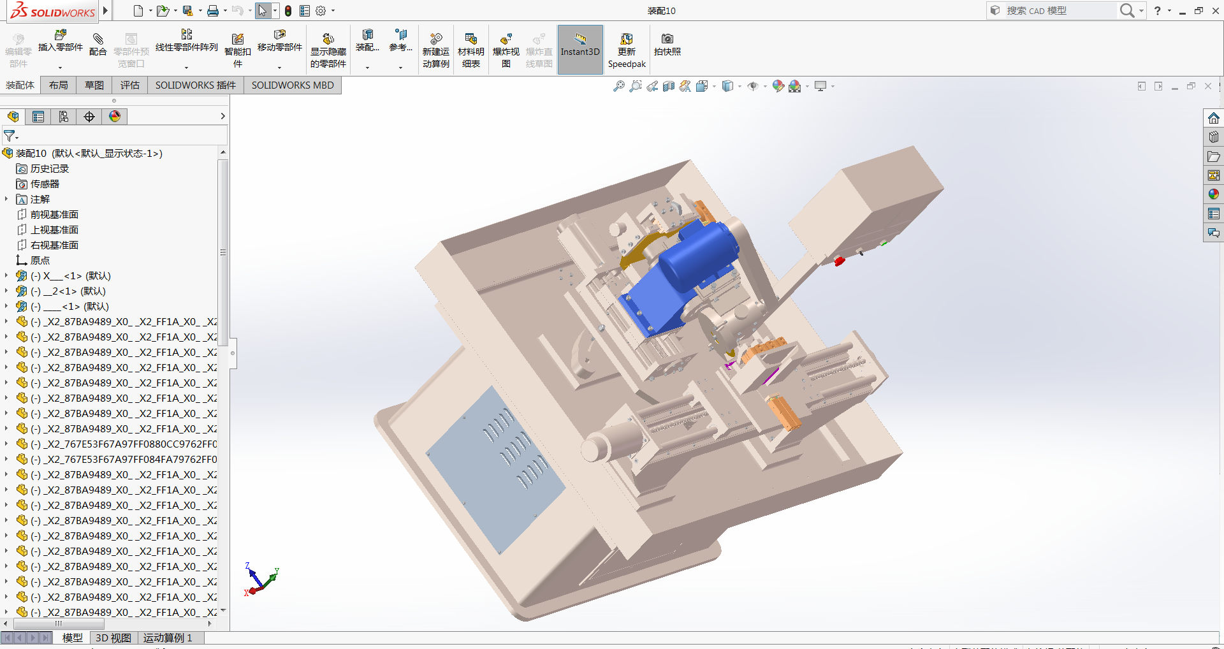Switch to 草图 sketch tab
The height and width of the screenshot is (649, 1224).
point(94,85)
